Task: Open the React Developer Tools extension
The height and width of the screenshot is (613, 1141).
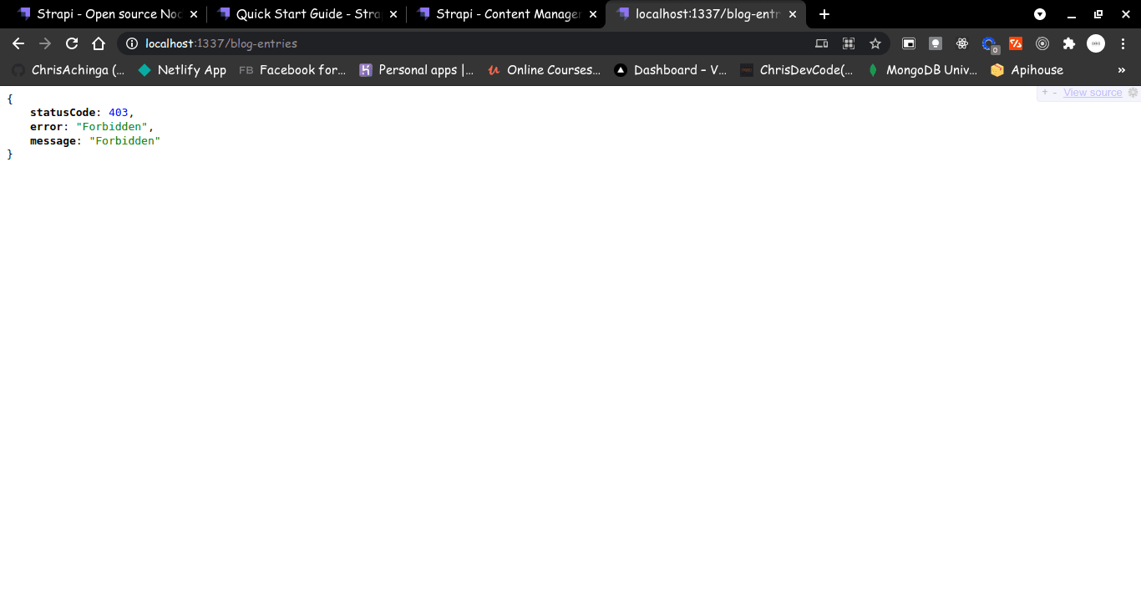Action: [x=962, y=43]
